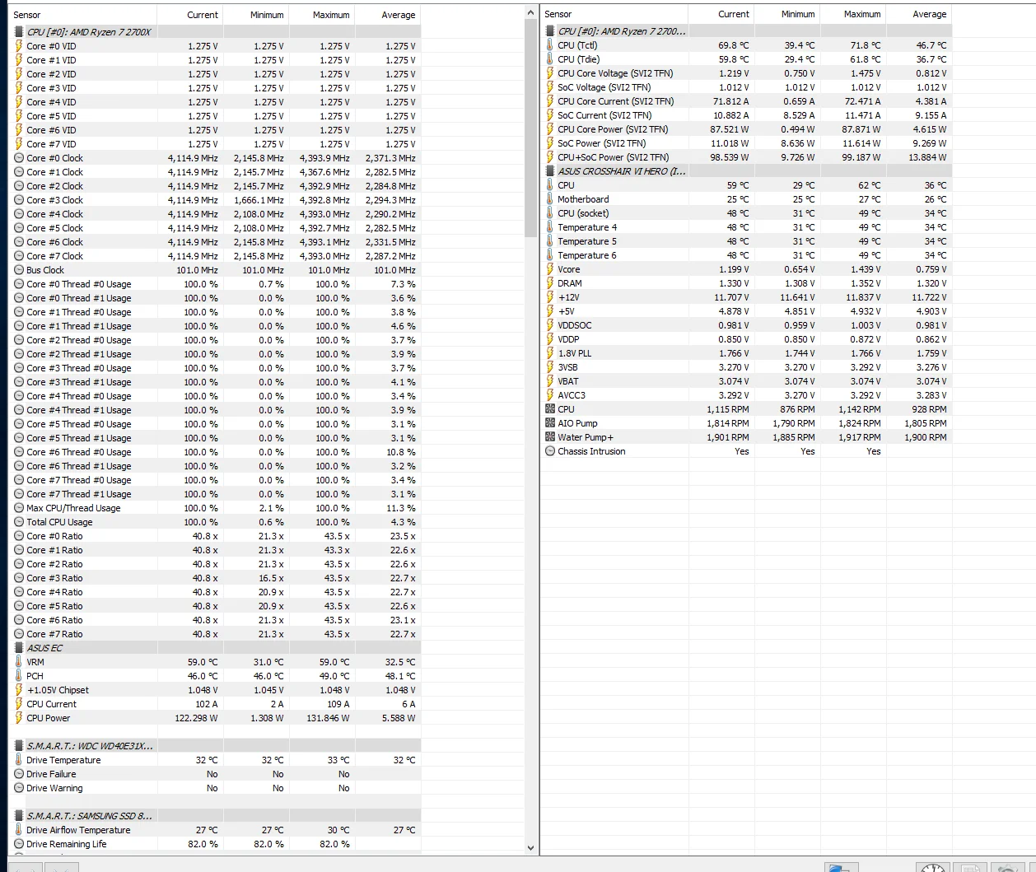The width and height of the screenshot is (1036, 872).
Task: Click the fan icon beside AIO Pump
Action: (x=550, y=423)
